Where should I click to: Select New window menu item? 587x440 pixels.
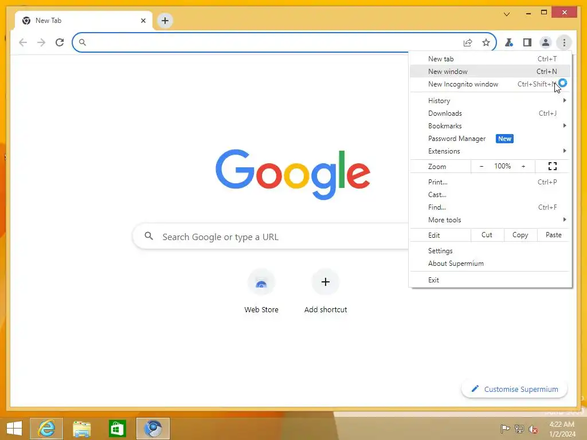490,72
